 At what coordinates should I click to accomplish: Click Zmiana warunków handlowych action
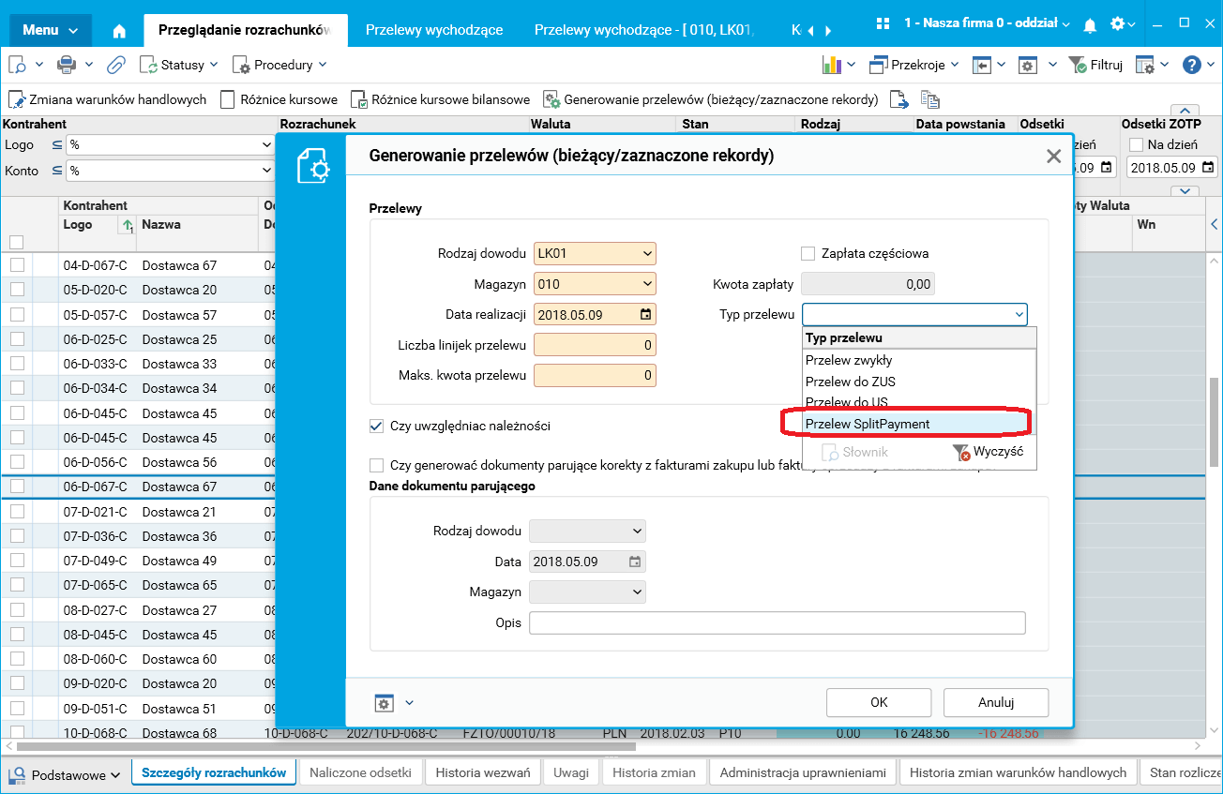point(108,99)
